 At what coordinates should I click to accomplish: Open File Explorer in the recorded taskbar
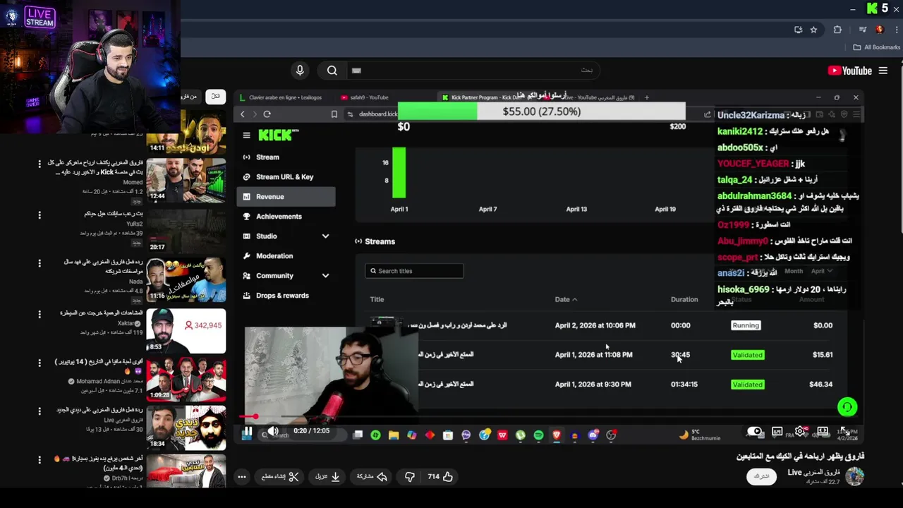394,435
